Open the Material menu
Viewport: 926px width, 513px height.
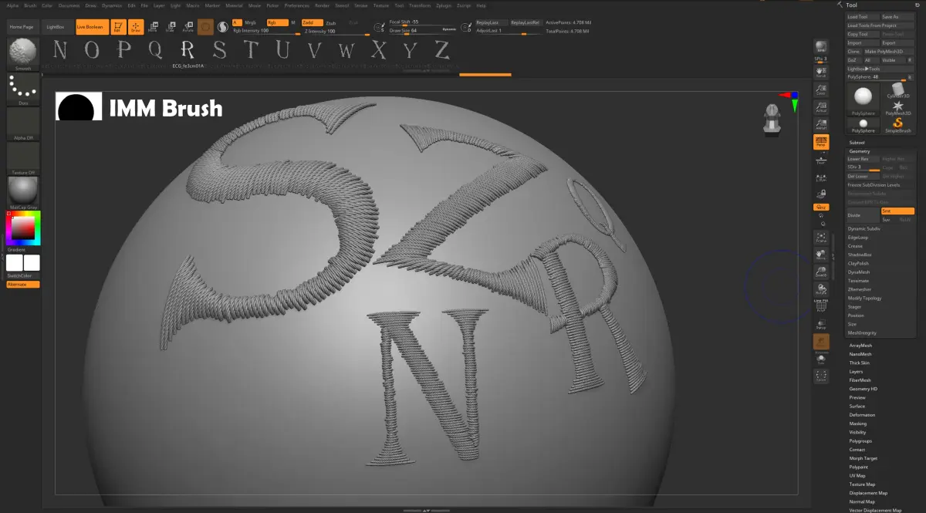[x=234, y=5]
